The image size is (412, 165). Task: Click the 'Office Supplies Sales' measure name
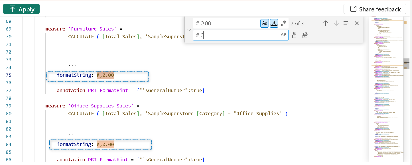coord(101,106)
